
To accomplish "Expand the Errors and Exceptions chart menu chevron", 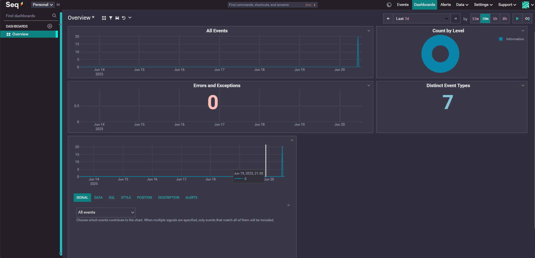I will 369,85.
